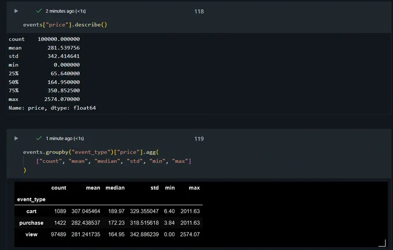
Task: Click view min cell 0.00
Action: point(169,234)
